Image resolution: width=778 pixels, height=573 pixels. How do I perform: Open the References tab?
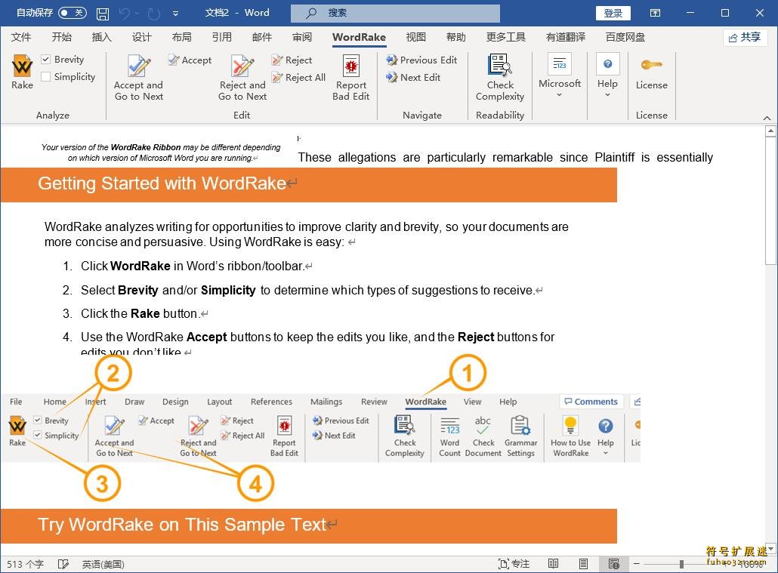222,37
